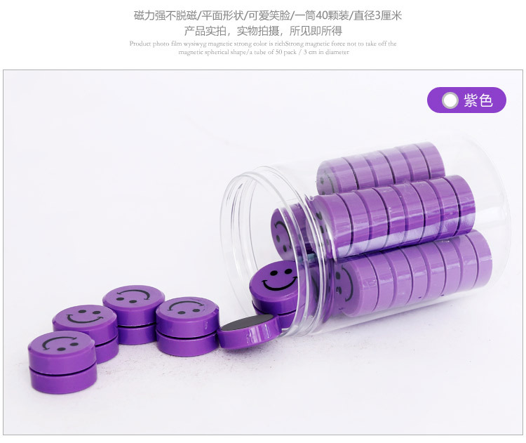Click the top row of magnets inside the jar
The width and height of the screenshot is (526, 443).
(381, 167)
